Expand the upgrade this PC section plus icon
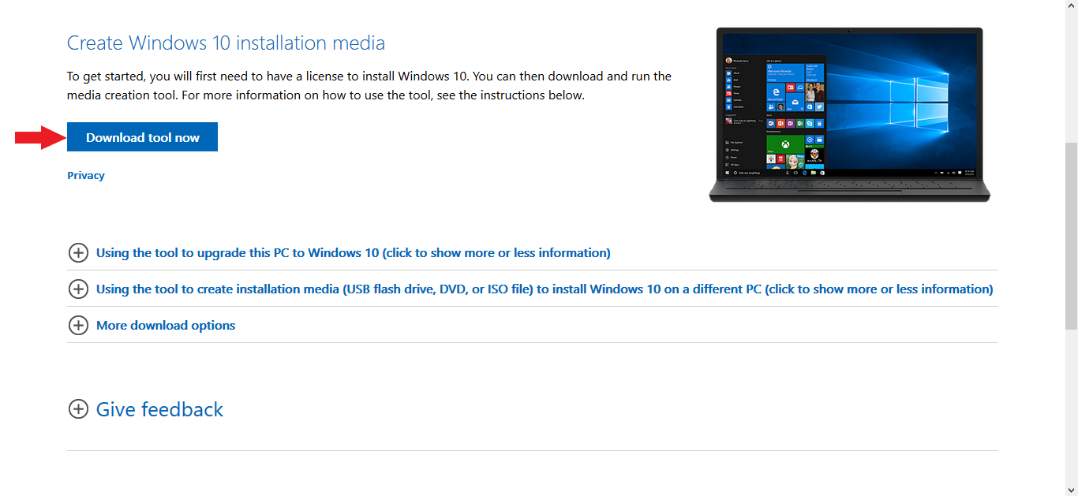This screenshot has width=1078, height=496. [78, 253]
